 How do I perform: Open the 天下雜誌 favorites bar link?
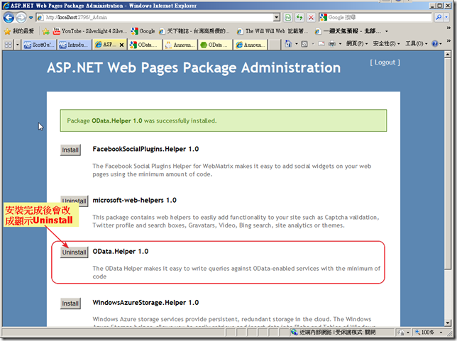194,31
